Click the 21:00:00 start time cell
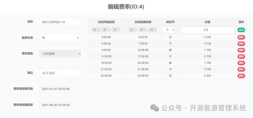 [x=106, y=69]
